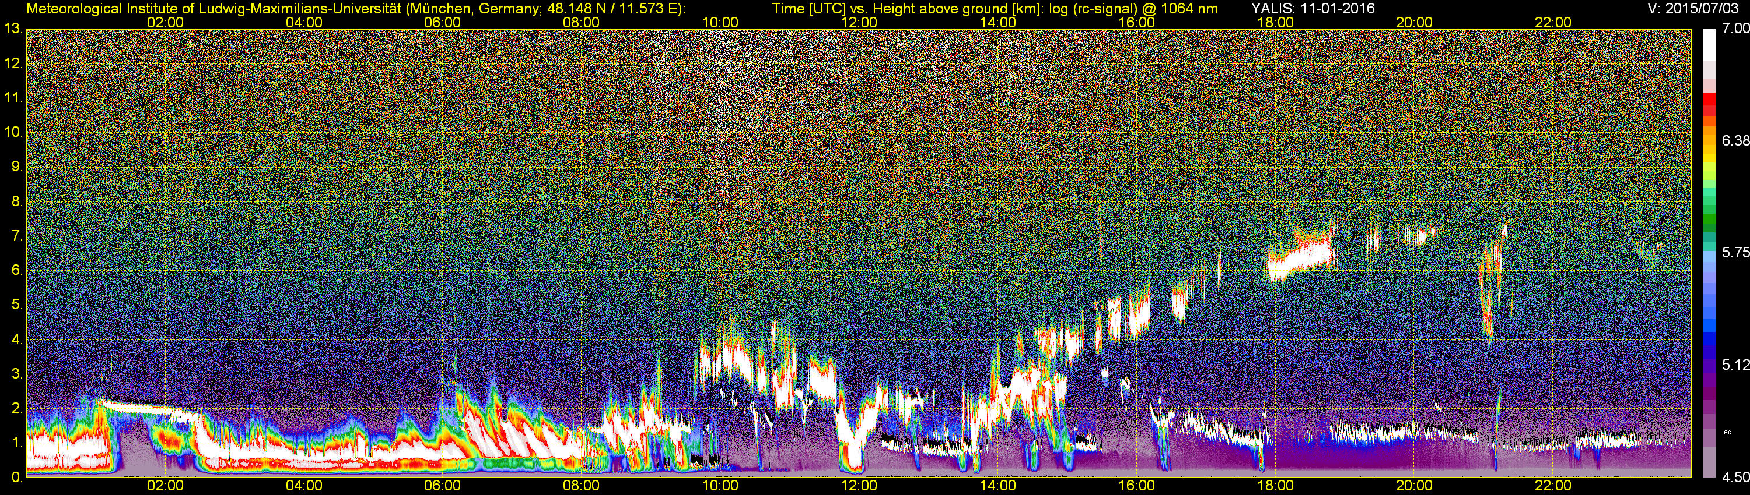Image resolution: width=1750 pixels, height=495 pixels.
Task: Click the 5 km height axis label
Action: pos(17,305)
